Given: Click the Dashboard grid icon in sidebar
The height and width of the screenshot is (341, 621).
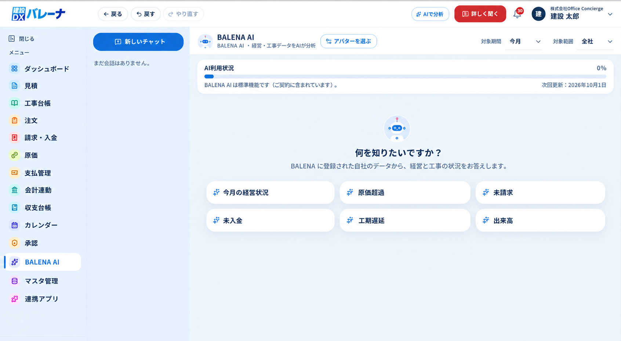Looking at the screenshot, I should [x=14, y=69].
